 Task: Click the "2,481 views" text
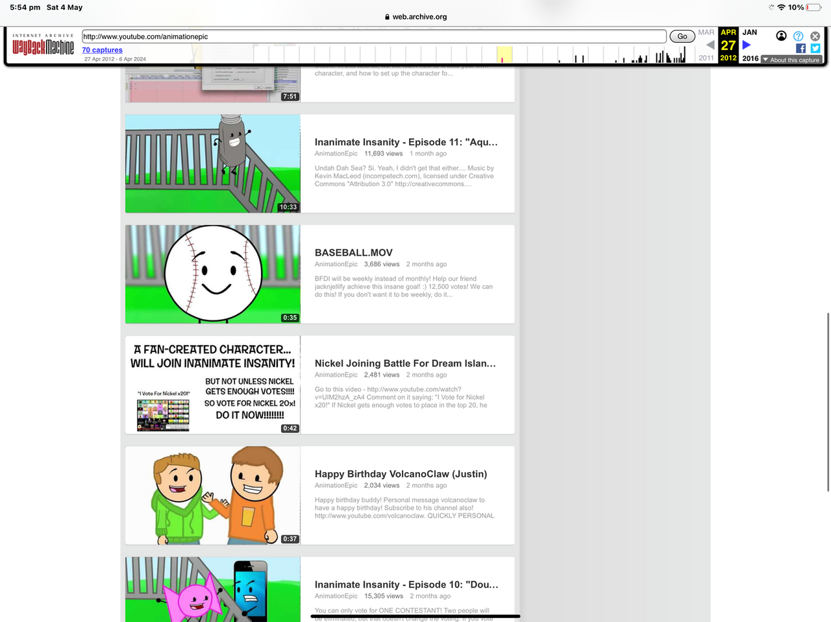pos(382,375)
